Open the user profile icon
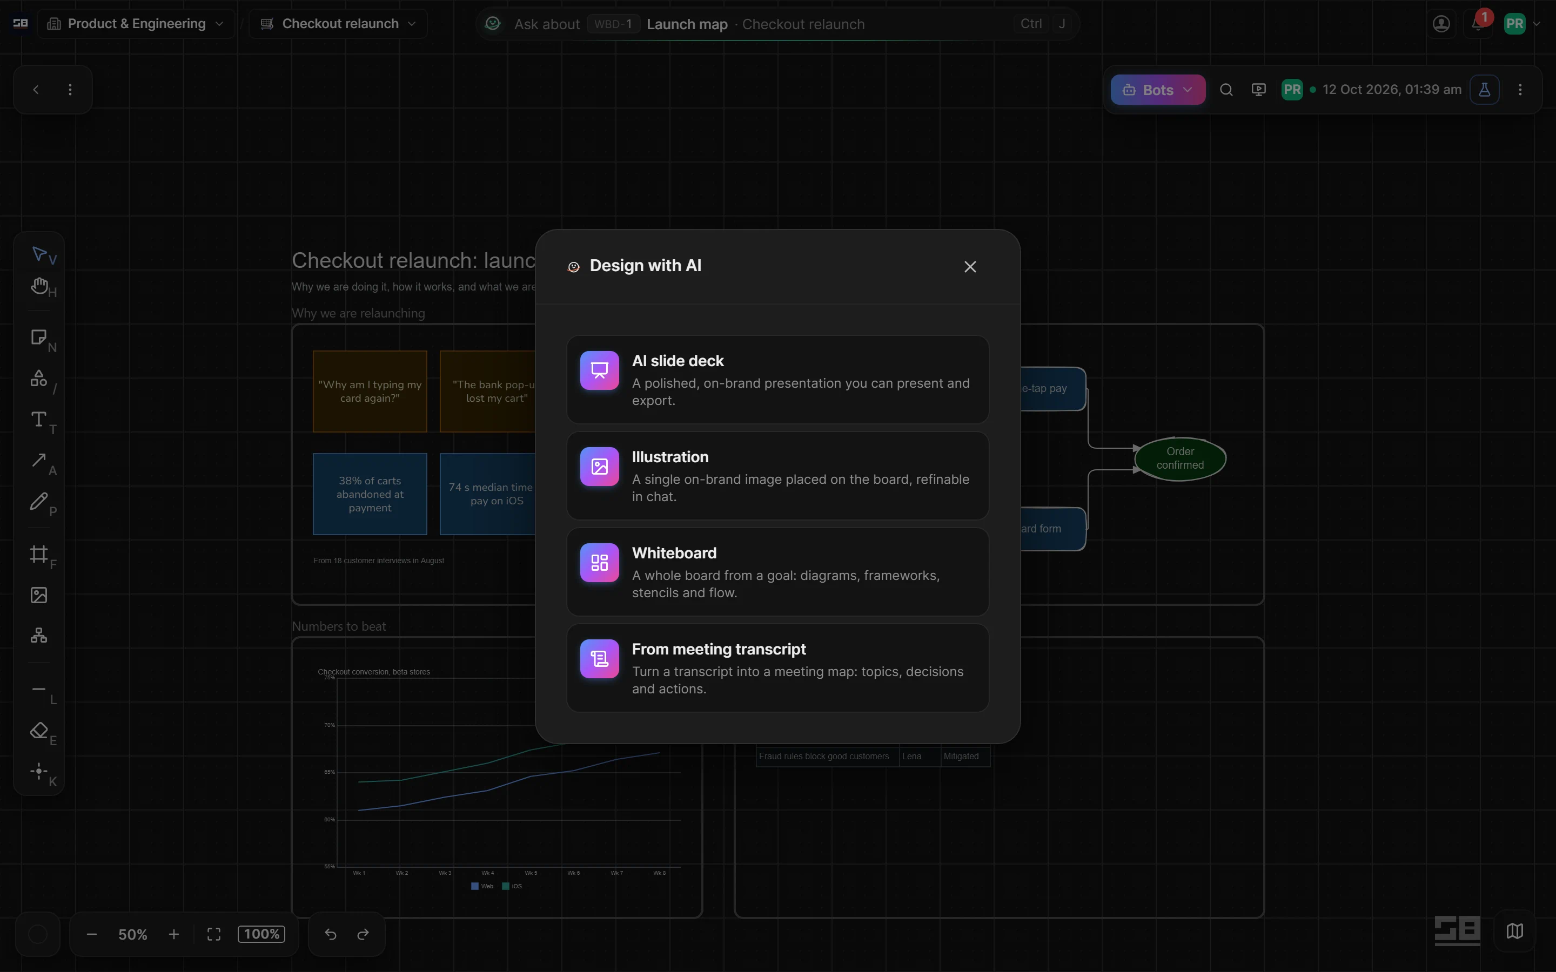Screen dimensions: 1556x972 [x=1441, y=24]
